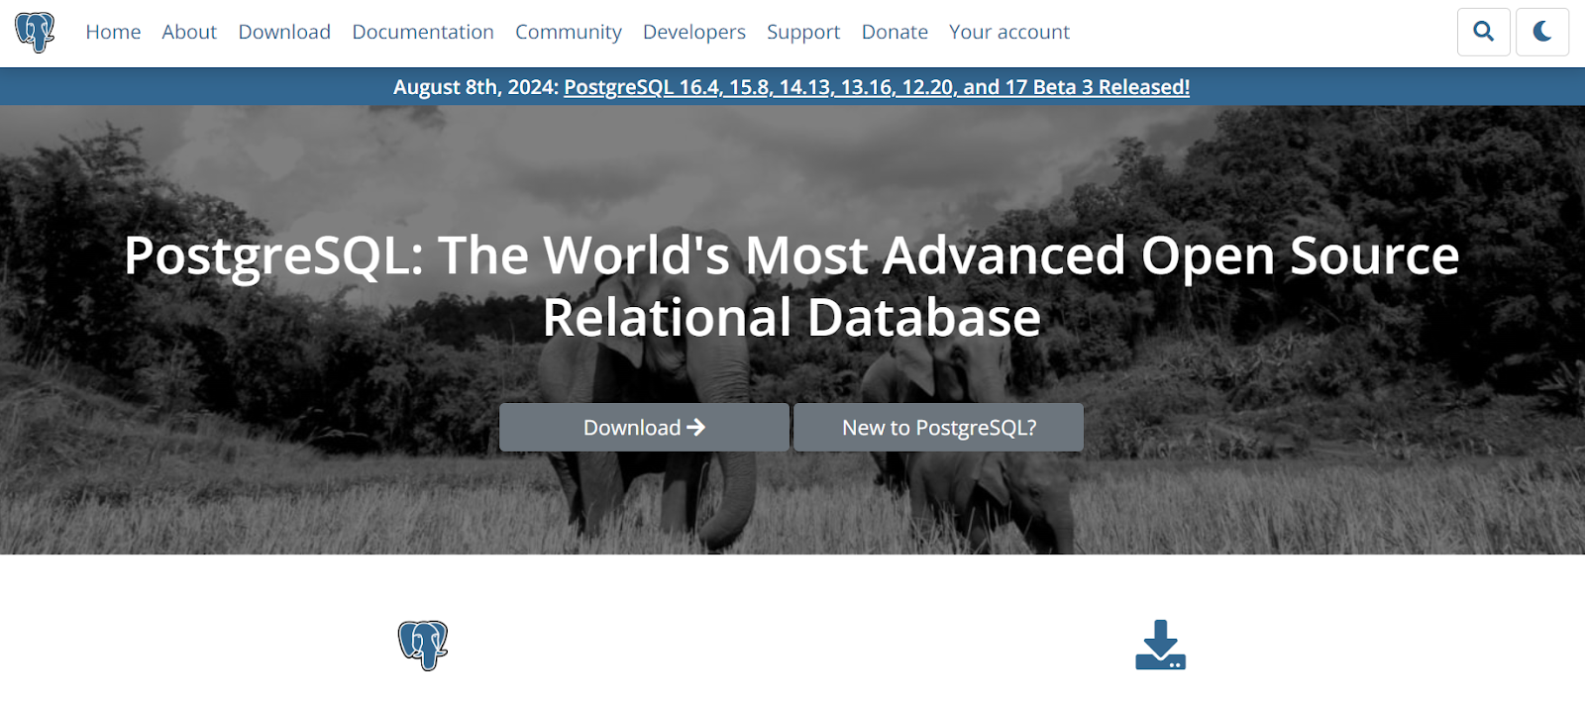
Task: Click the blue download tray icon
Action: (x=1160, y=646)
